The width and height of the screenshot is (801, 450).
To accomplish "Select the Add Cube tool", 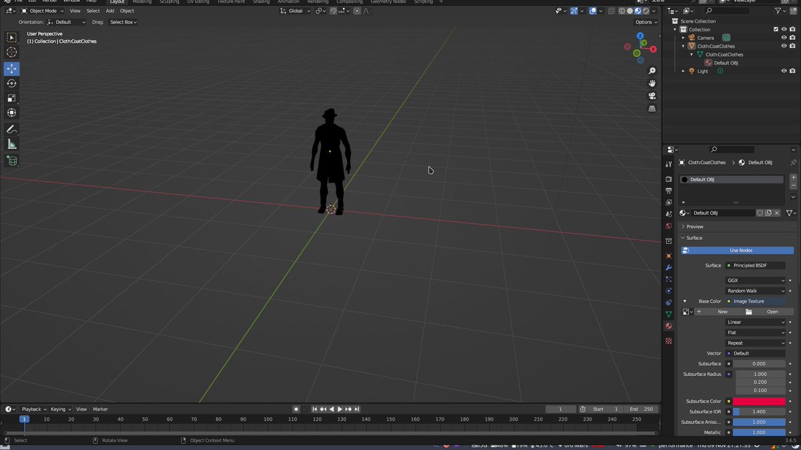I will pyautogui.click(x=11, y=161).
